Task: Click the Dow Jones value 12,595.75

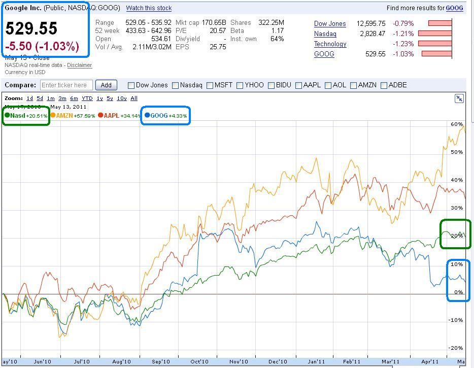Action: point(371,23)
